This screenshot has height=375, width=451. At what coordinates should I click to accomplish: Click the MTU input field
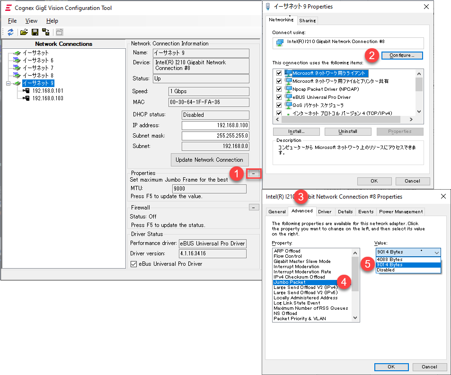tap(209, 189)
